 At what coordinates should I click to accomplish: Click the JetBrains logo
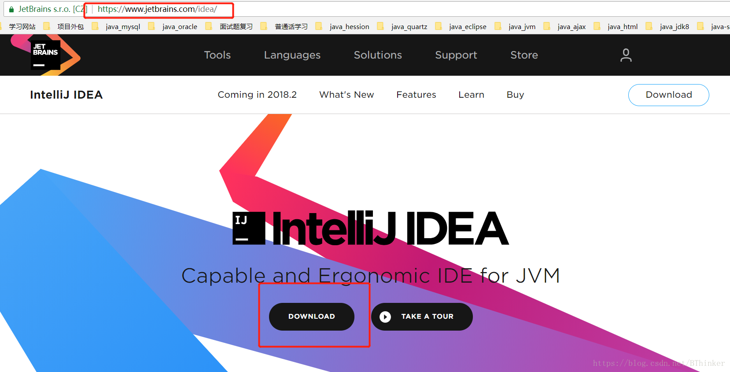46,55
